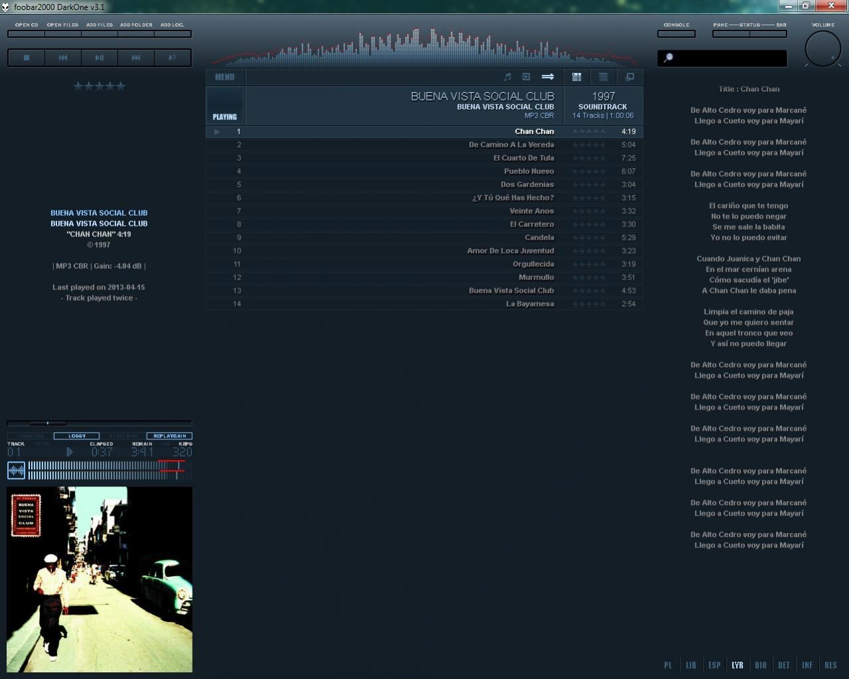This screenshot has height=679, width=849.
Task: Click the cursor-follows-playback icon
Action: pyautogui.click(x=526, y=77)
